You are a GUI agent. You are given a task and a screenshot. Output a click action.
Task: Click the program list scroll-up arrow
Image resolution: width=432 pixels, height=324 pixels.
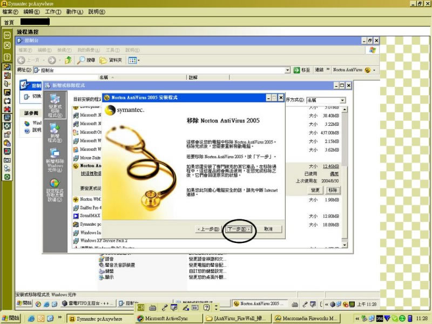click(x=345, y=110)
